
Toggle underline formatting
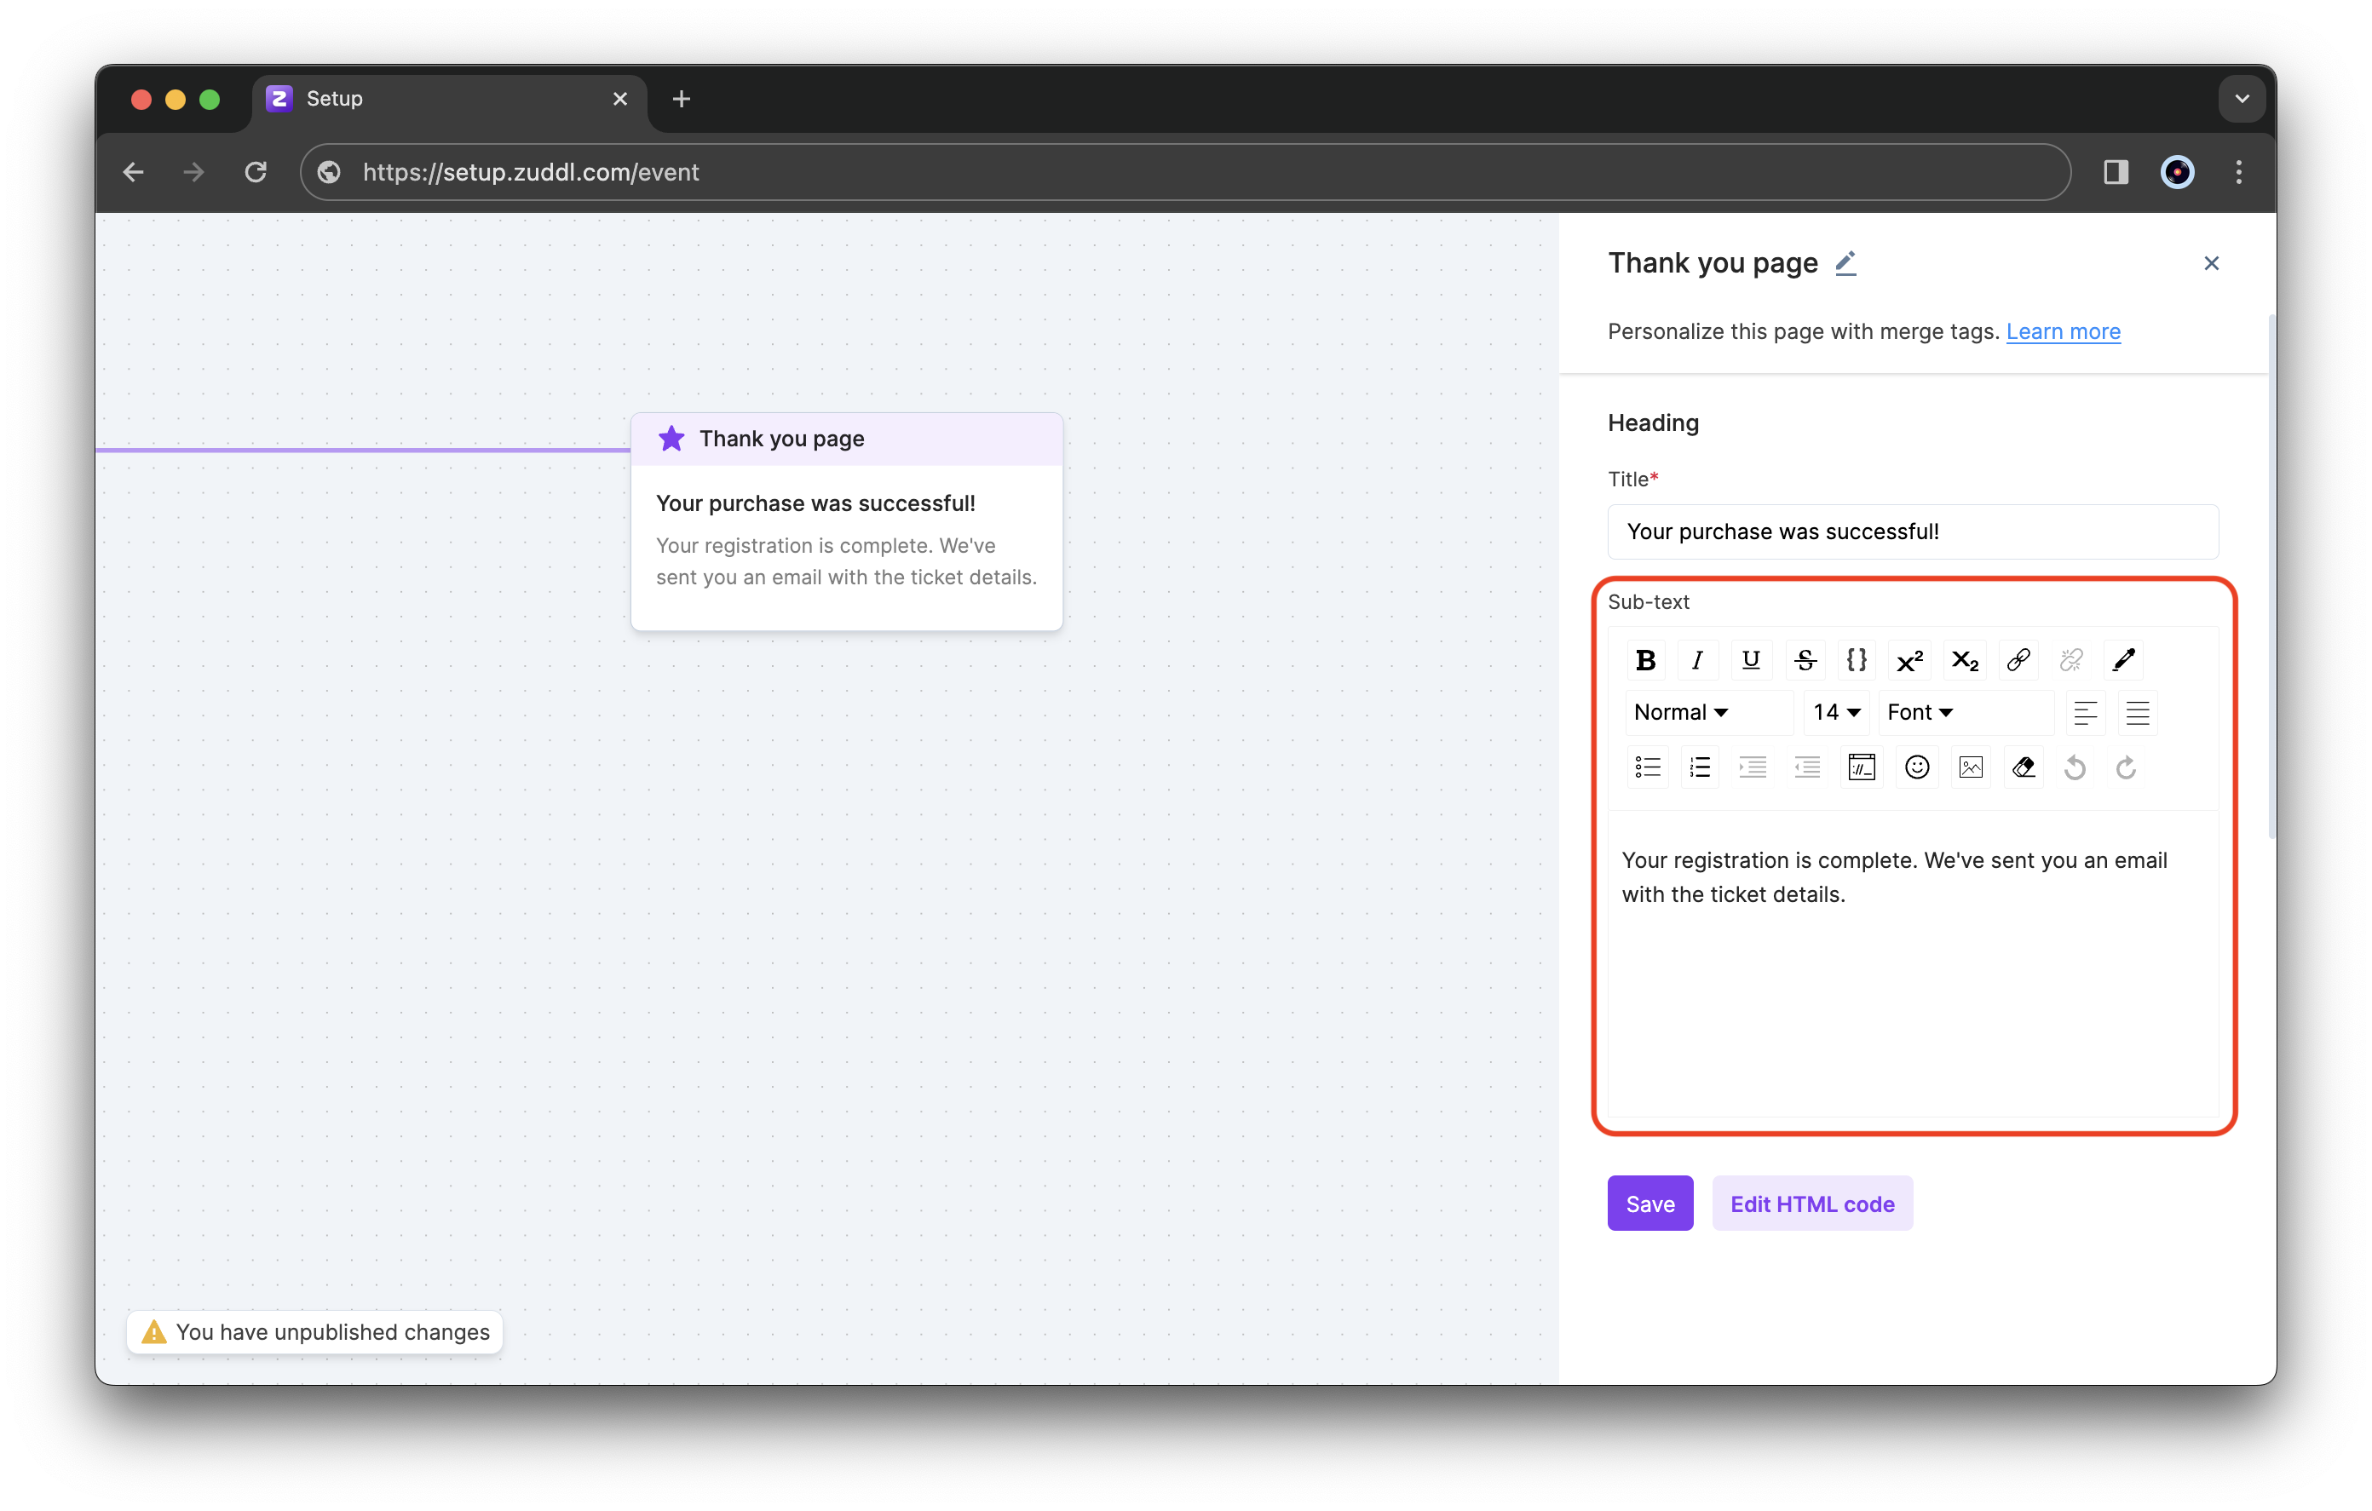[x=1752, y=660]
